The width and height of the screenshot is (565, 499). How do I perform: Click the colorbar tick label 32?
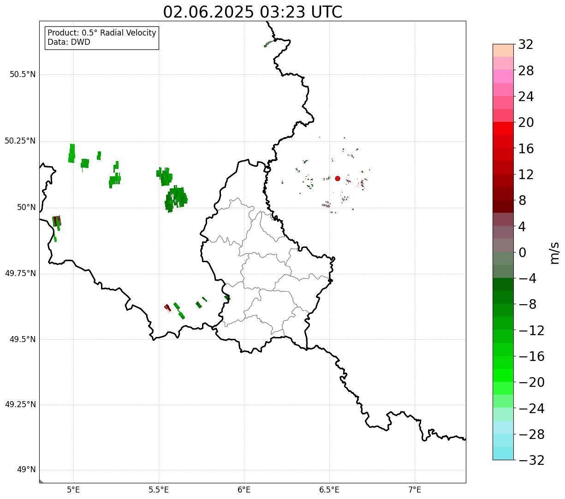[526, 45]
